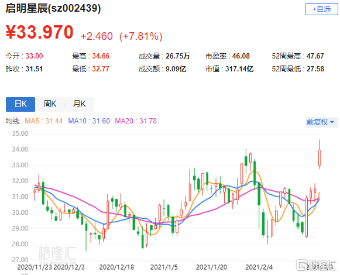Screen dimensions: 340x275
Task: Click the 成交额 value 9.09亿
Action: coord(176,69)
